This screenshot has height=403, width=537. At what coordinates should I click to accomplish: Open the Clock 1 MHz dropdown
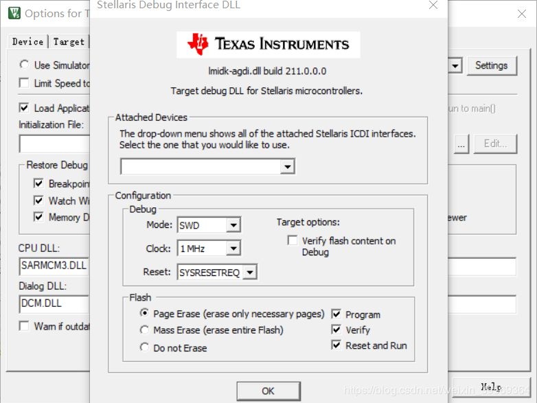point(233,249)
